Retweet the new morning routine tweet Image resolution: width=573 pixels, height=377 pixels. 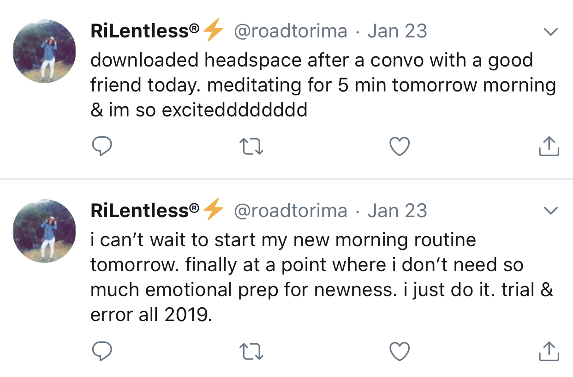coord(251,351)
